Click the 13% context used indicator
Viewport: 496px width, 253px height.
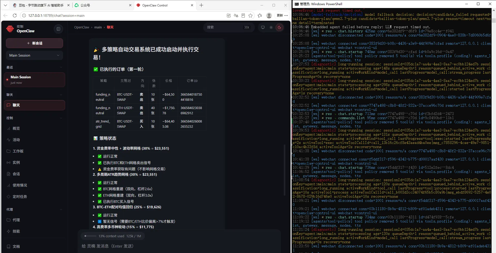pyautogui.click(x=113, y=236)
